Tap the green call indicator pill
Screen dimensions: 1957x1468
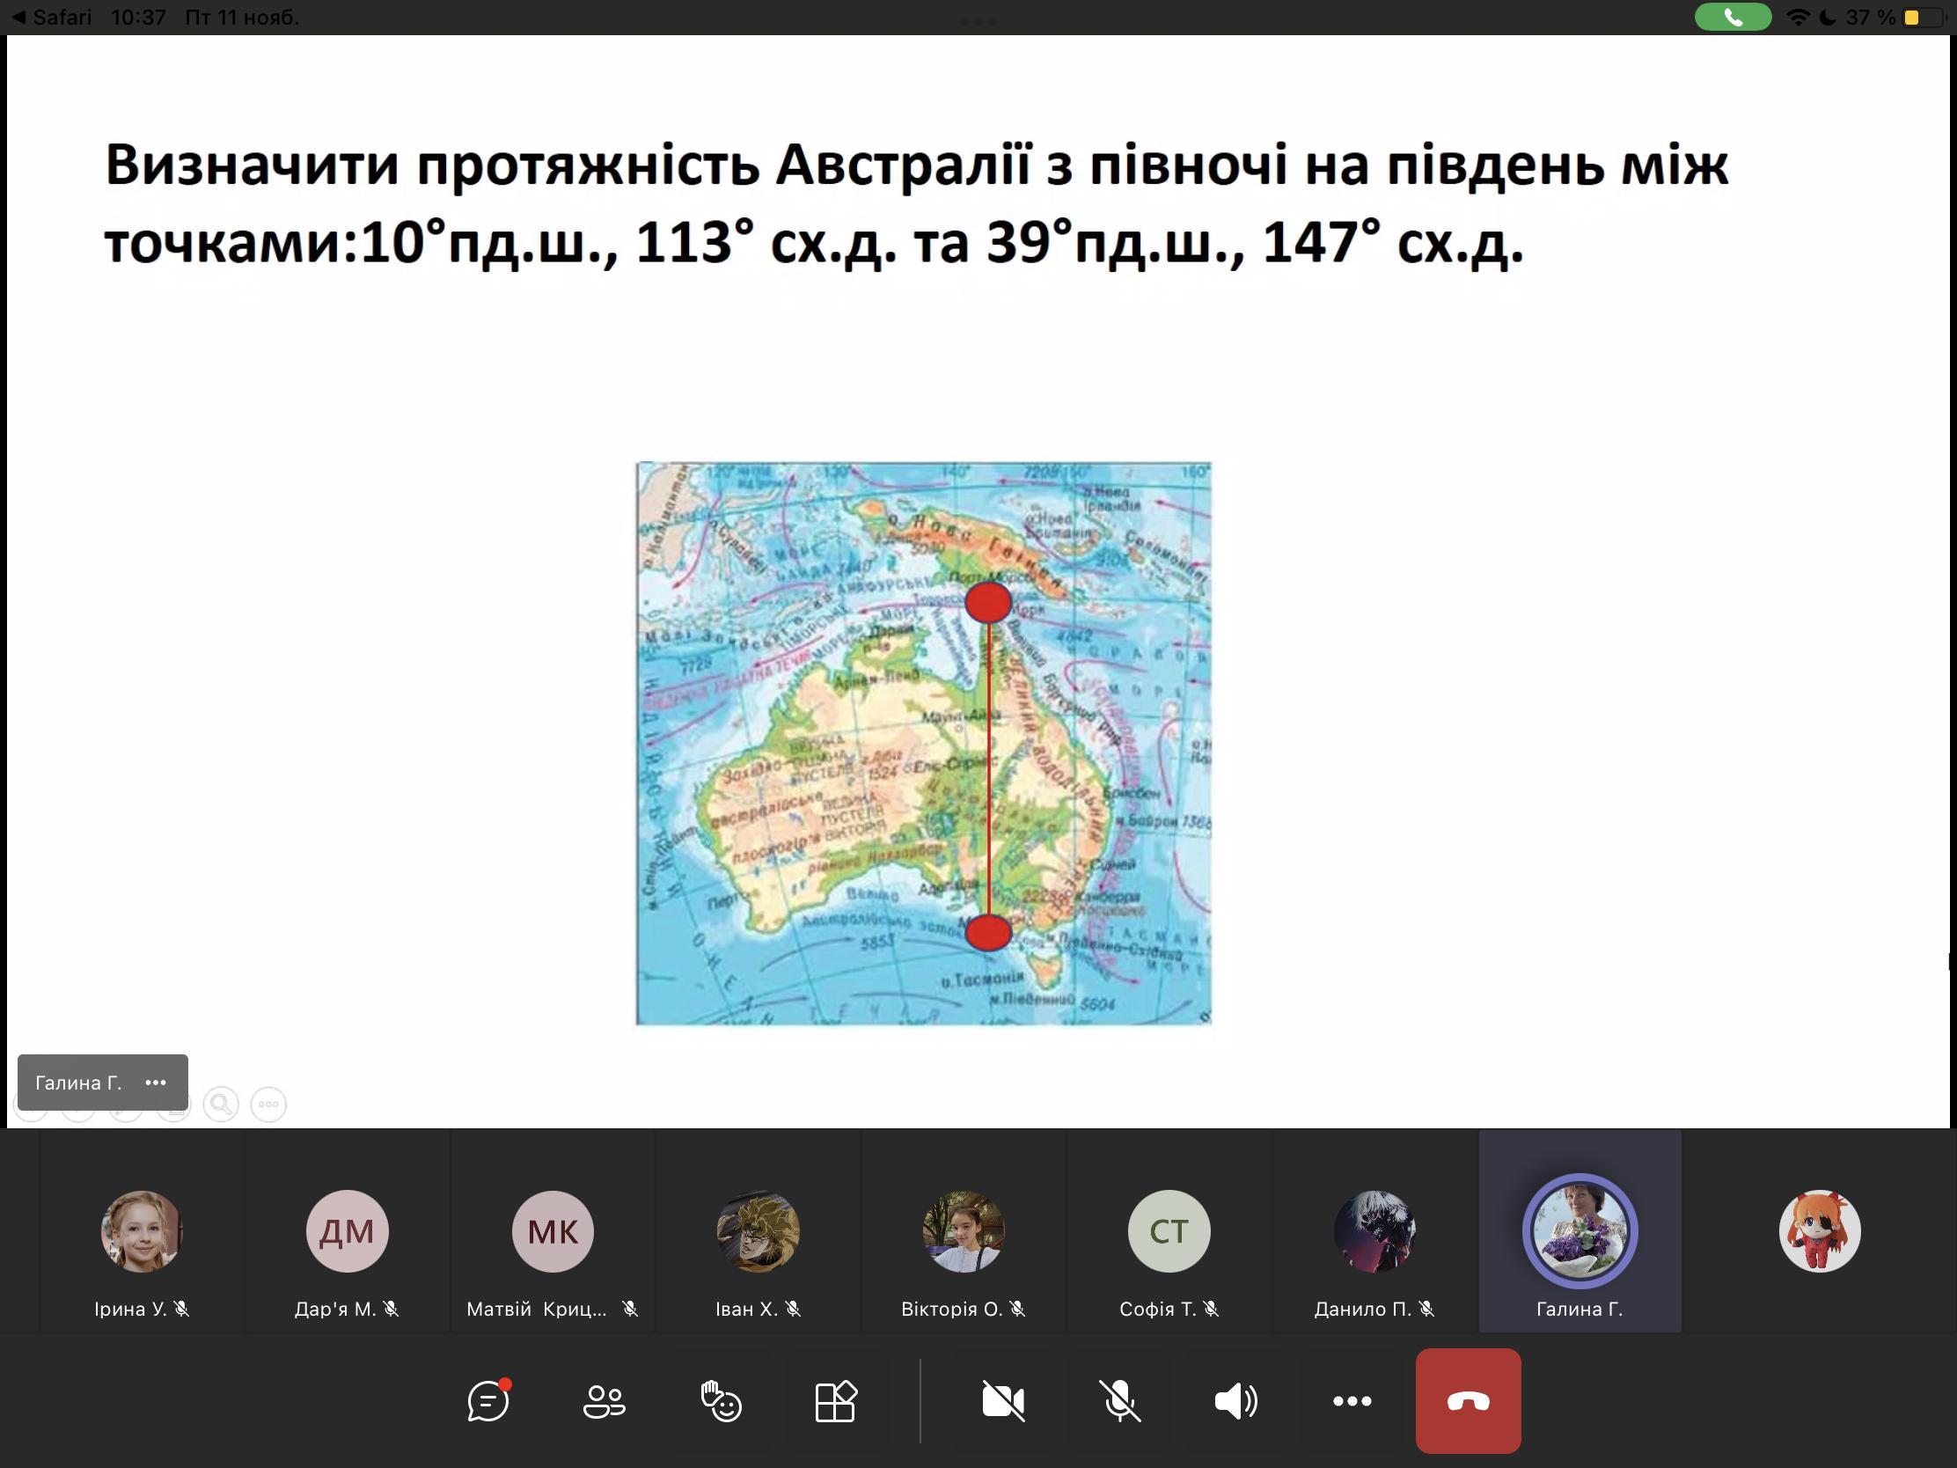click(x=1733, y=17)
